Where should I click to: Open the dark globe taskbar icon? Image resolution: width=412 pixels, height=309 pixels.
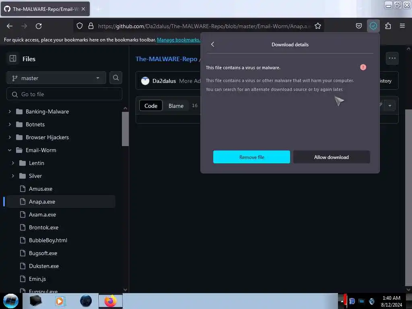pyautogui.click(x=86, y=301)
